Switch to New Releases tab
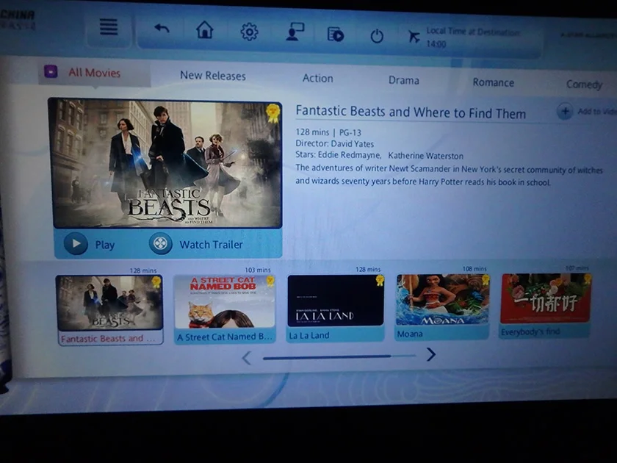The width and height of the screenshot is (617, 463). pos(213,76)
